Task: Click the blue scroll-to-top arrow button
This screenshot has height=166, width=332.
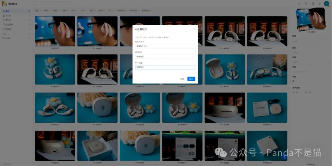Action: [x=284, y=157]
